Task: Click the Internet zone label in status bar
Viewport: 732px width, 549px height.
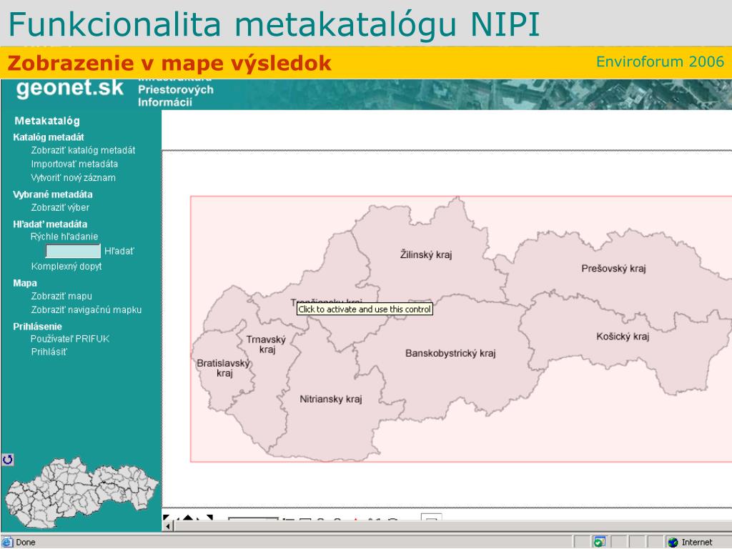Action: coord(697,543)
